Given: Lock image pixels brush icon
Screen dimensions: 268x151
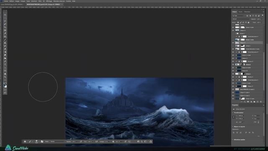Looking at the screenshot, I should [x=241, y=22].
